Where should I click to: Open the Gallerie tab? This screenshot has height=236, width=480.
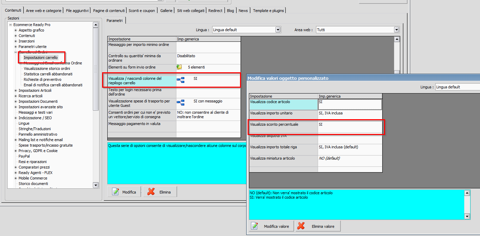coord(166,11)
